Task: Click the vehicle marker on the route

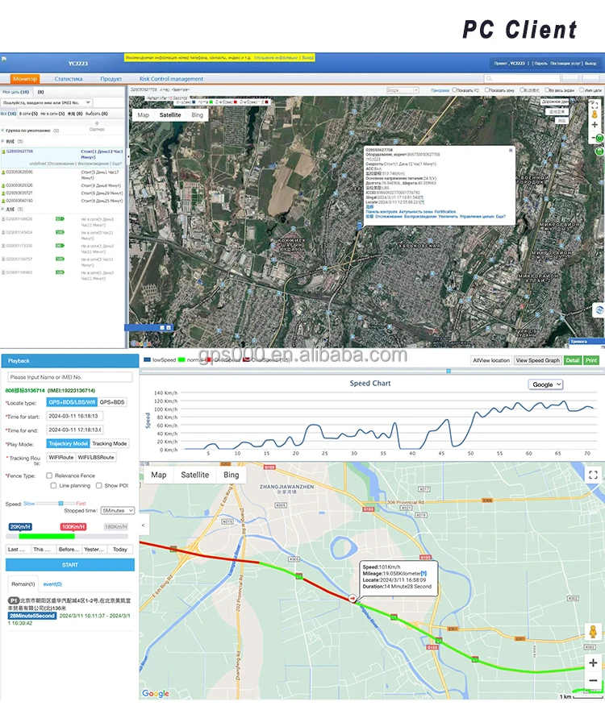Action: coord(353,598)
